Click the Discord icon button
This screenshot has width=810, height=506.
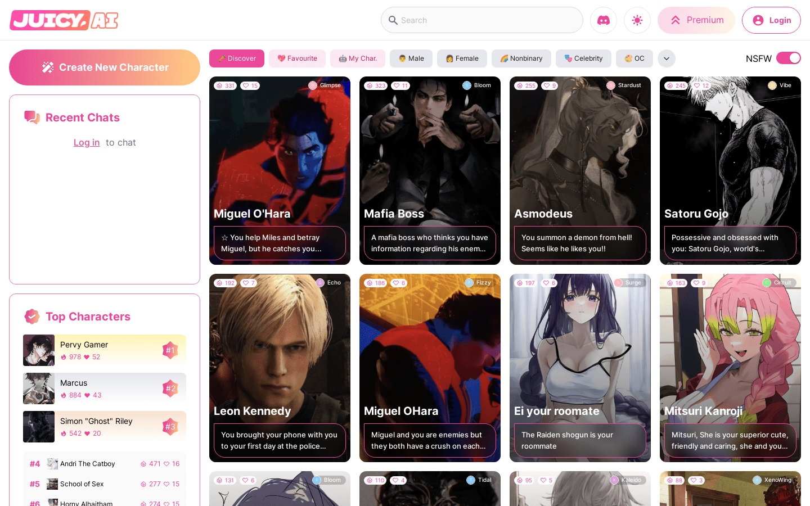tap(603, 20)
